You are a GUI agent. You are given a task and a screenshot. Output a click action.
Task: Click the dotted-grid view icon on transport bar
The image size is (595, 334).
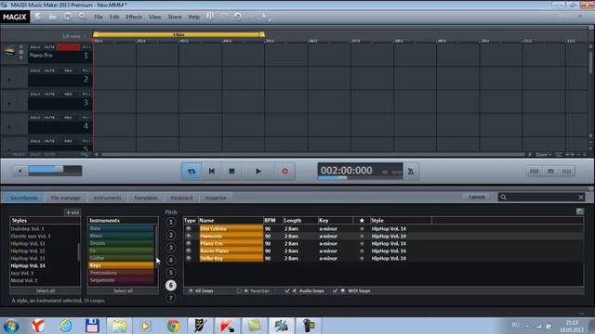(566, 171)
